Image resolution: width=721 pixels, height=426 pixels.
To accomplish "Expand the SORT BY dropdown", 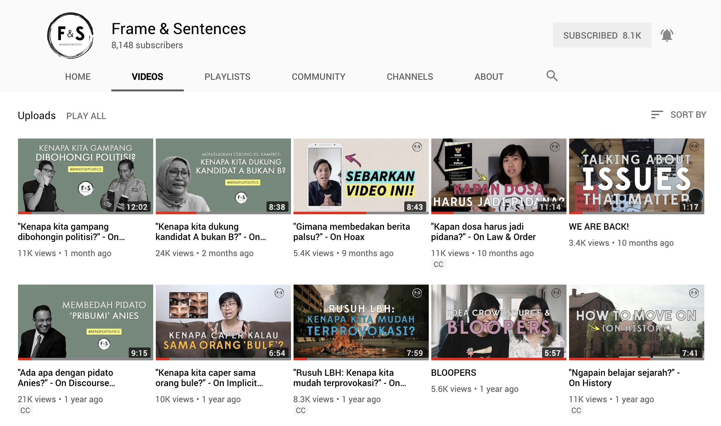I will [x=688, y=115].
